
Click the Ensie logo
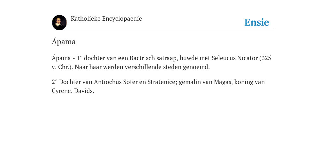(257, 22)
